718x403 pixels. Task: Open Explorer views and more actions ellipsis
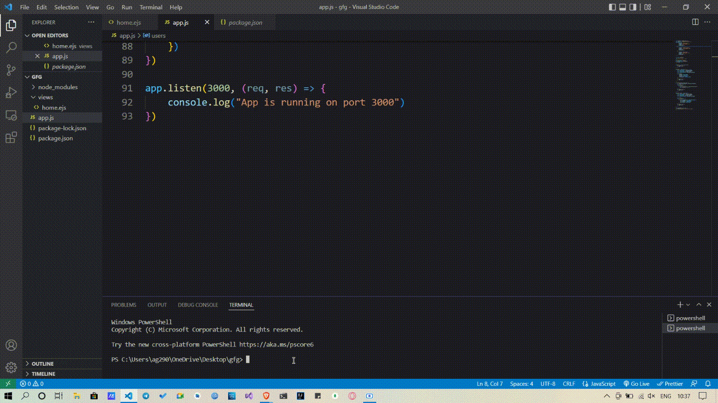(x=91, y=22)
